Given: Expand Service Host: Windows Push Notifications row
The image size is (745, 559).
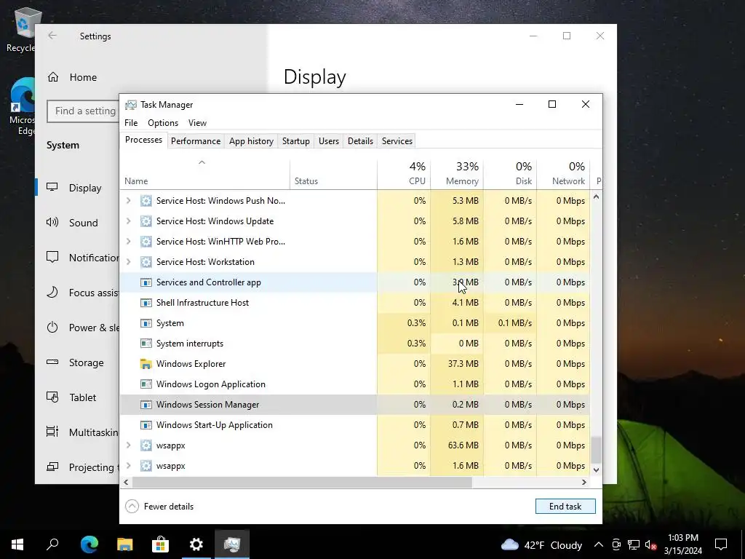Looking at the screenshot, I should (128, 201).
